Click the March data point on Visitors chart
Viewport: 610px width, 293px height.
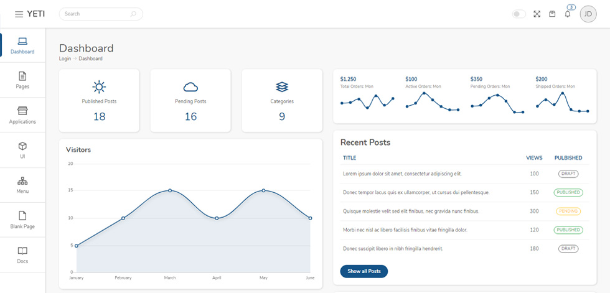[170, 190]
